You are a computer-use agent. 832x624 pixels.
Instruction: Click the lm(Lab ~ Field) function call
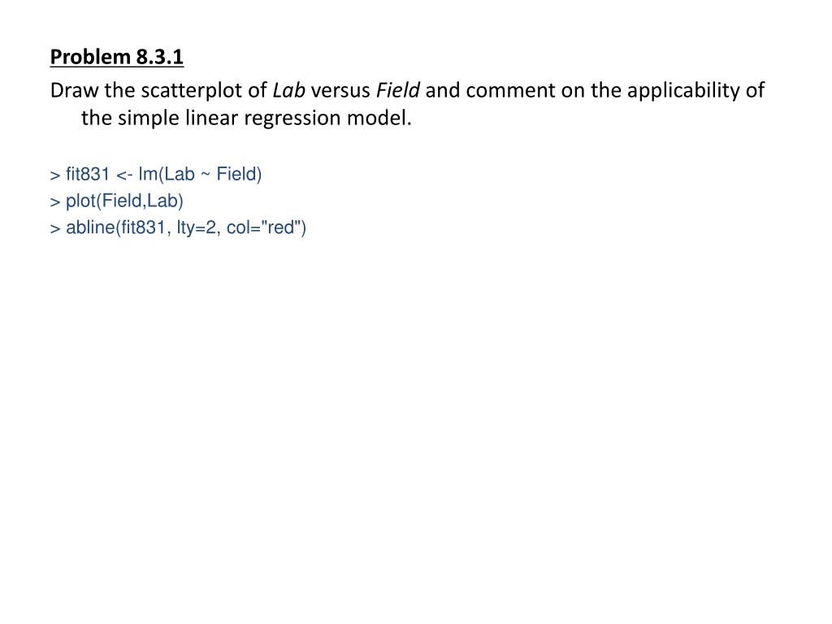(200, 174)
